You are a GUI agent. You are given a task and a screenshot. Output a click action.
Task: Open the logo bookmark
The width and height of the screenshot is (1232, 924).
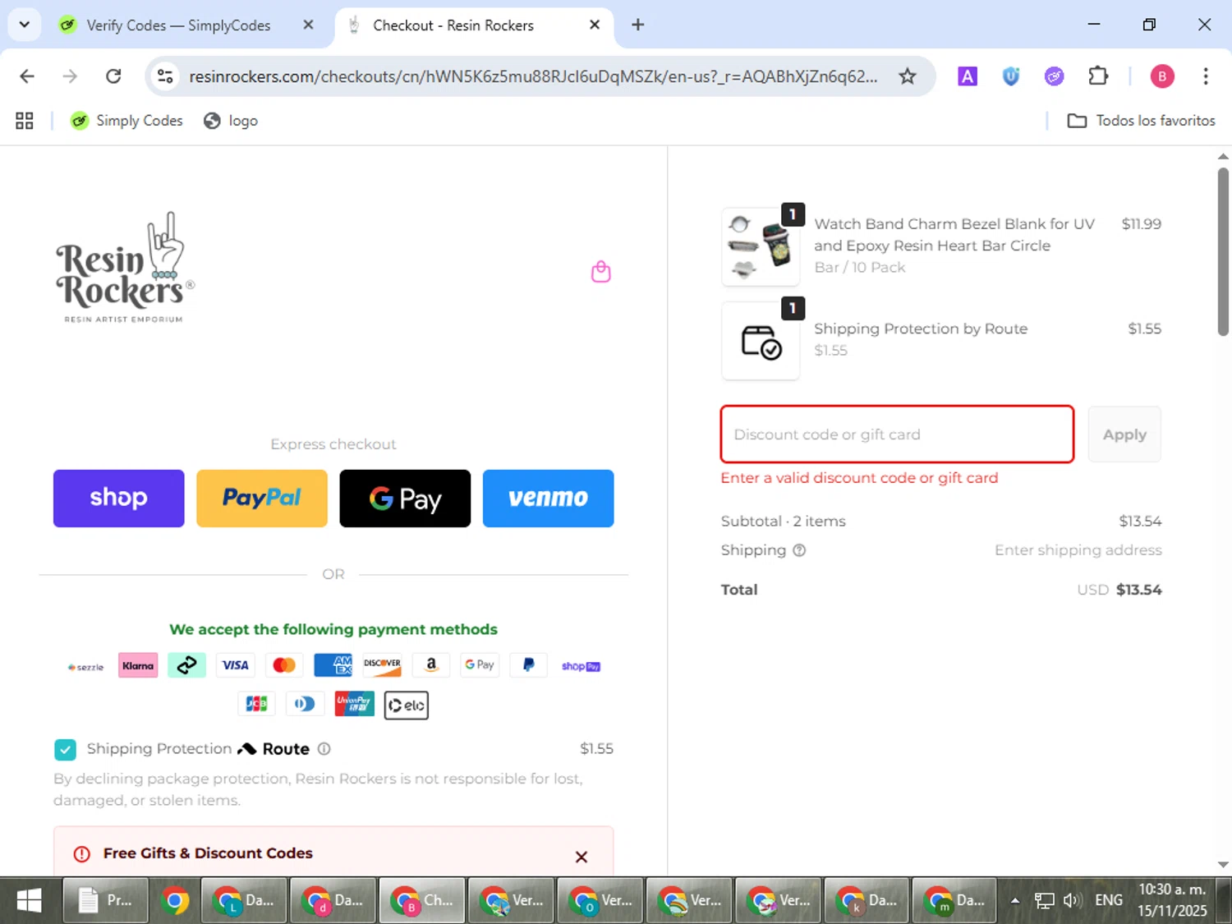point(231,121)
